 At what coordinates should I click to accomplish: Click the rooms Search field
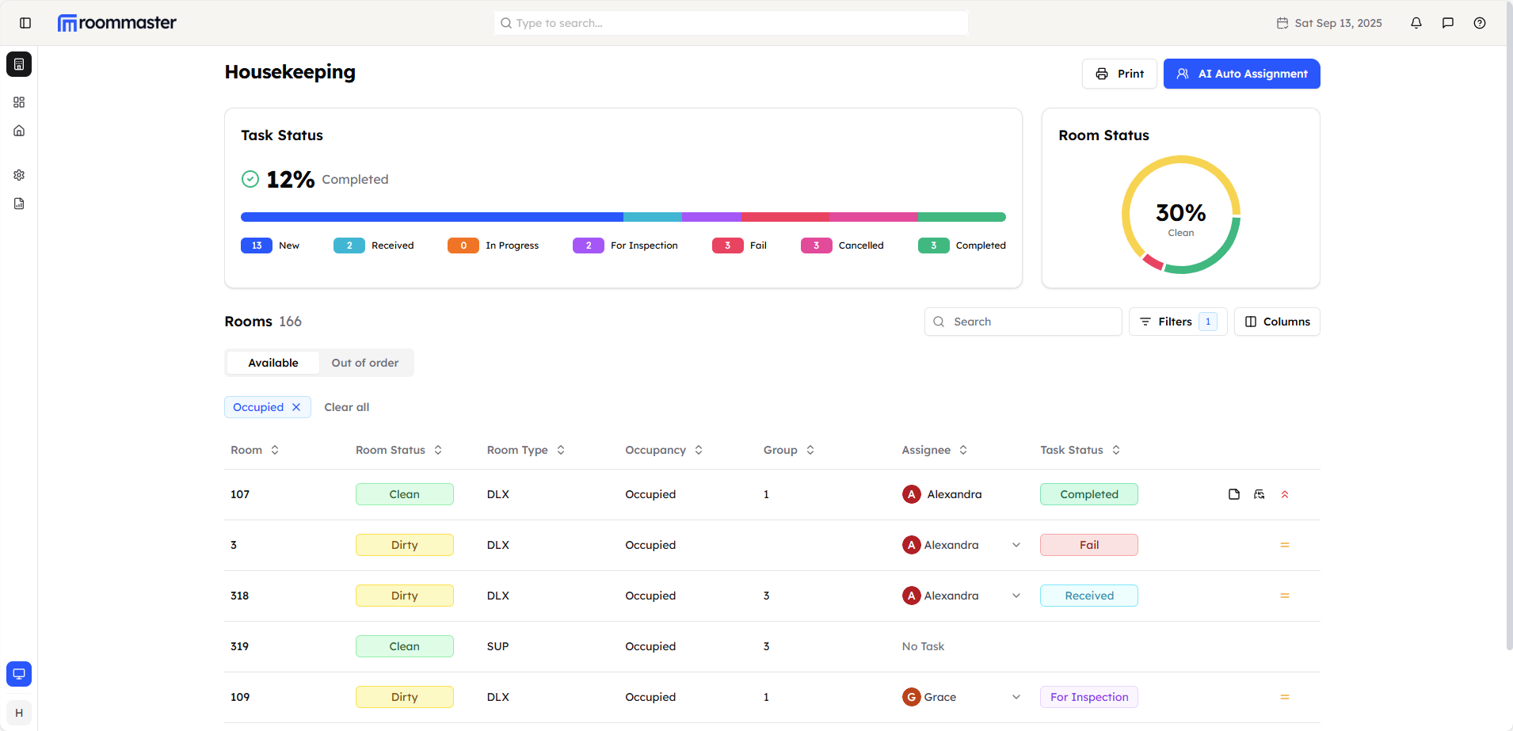pos(1023,322)
